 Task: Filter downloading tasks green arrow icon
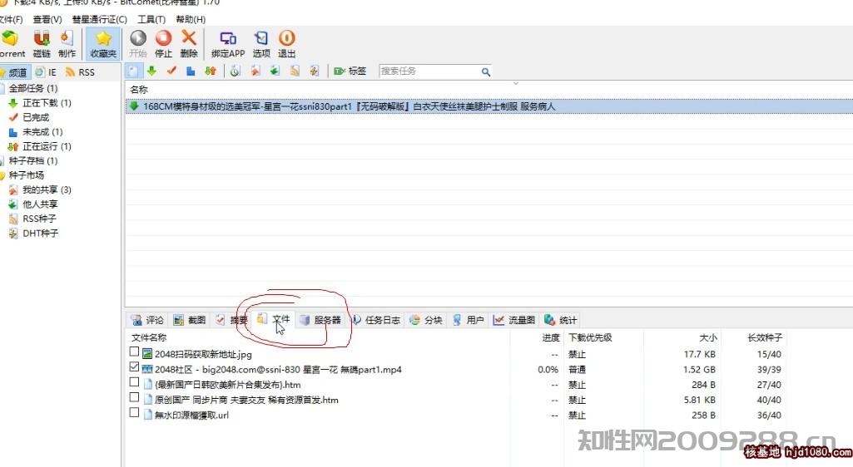(x=151, y=71)
